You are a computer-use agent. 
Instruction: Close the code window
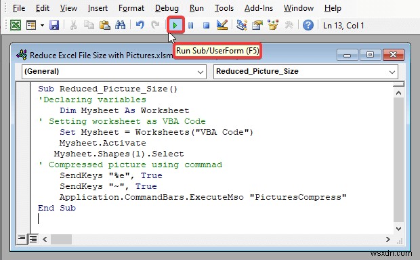(393, 55)
